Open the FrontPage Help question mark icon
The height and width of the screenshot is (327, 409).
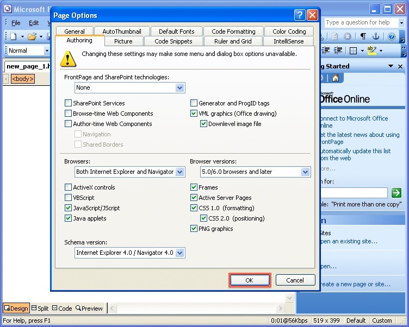click(391, 36)
